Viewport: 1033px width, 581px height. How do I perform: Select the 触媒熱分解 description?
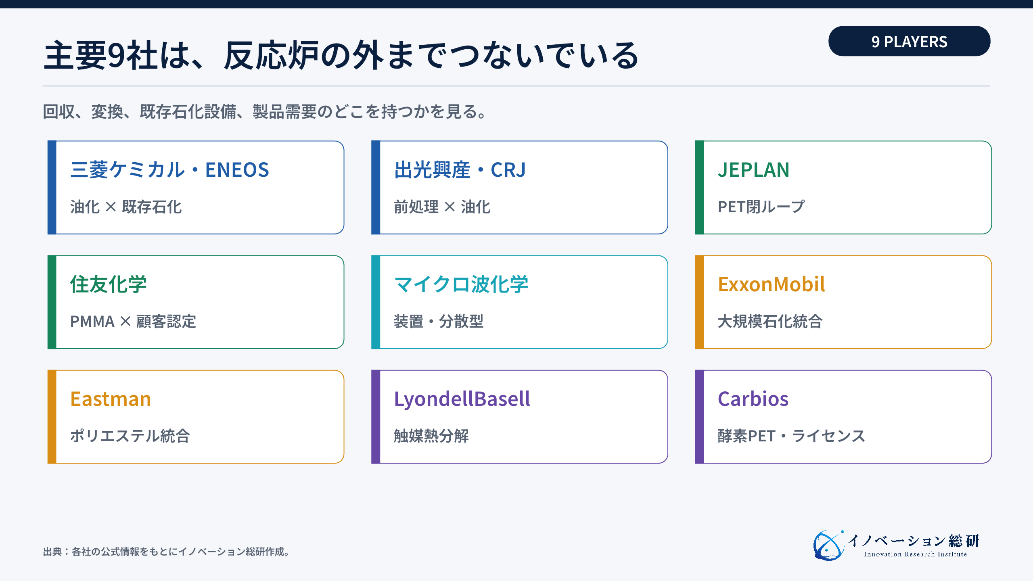pyautogui.click(x=431, y=436)
